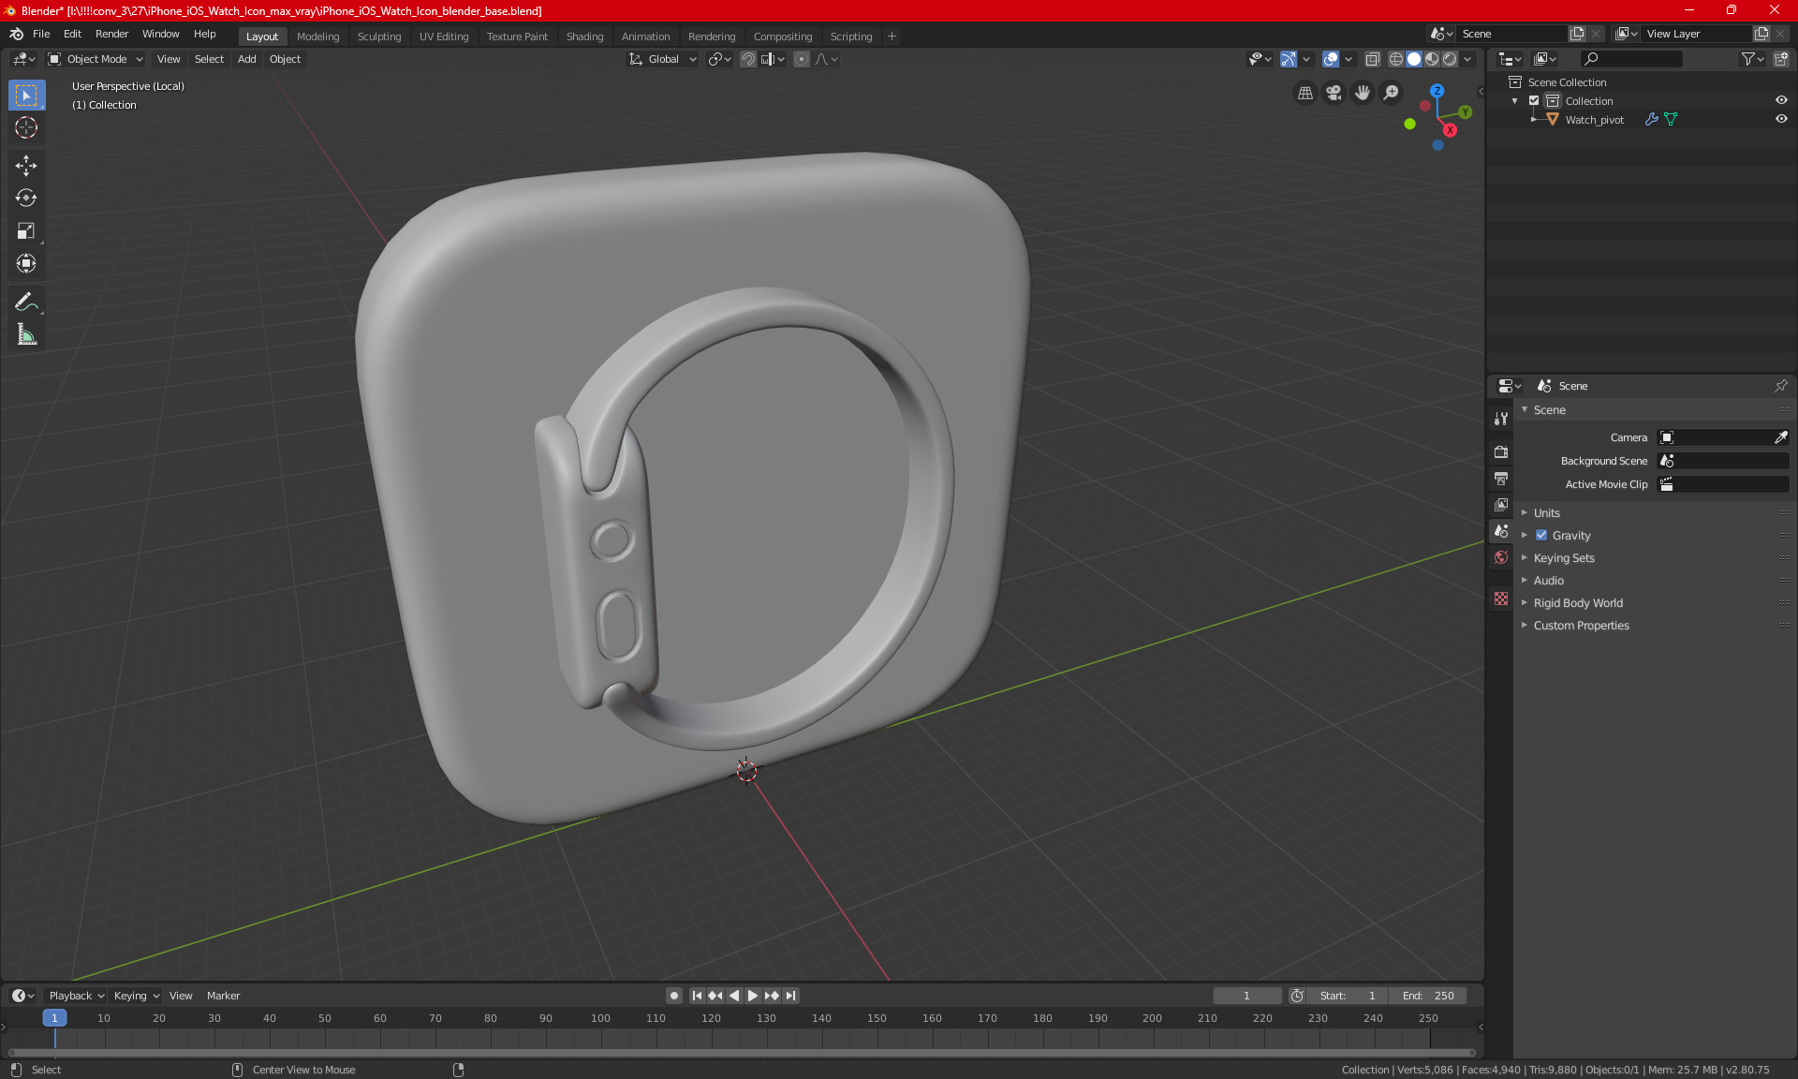Select the Transform tool
The image size is (1798, 1079).
click(26, 263)
